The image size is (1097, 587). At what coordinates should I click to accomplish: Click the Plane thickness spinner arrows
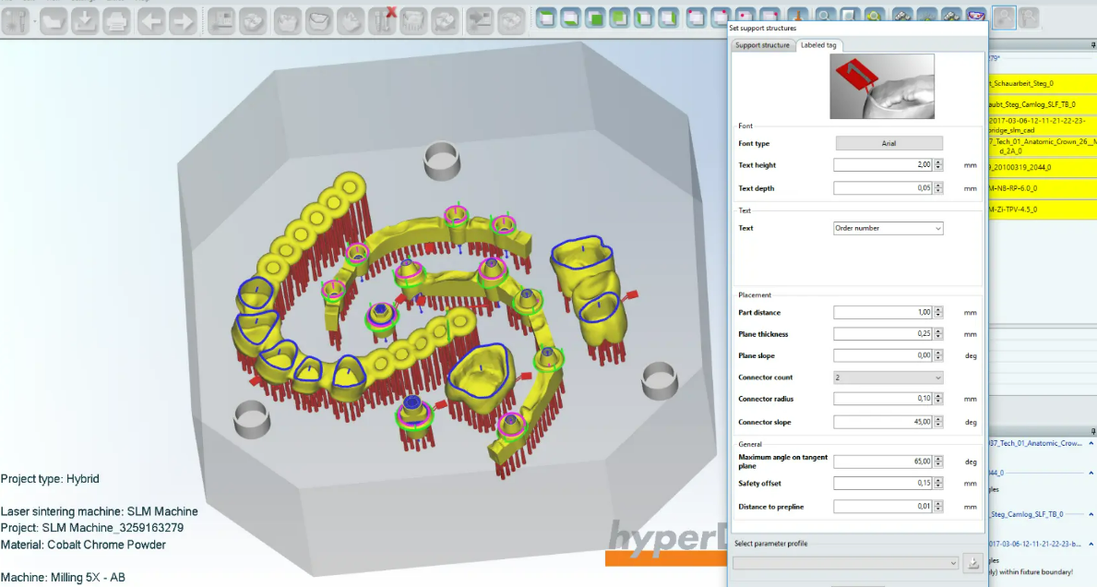pyautogui.click(x=938, y=334)
